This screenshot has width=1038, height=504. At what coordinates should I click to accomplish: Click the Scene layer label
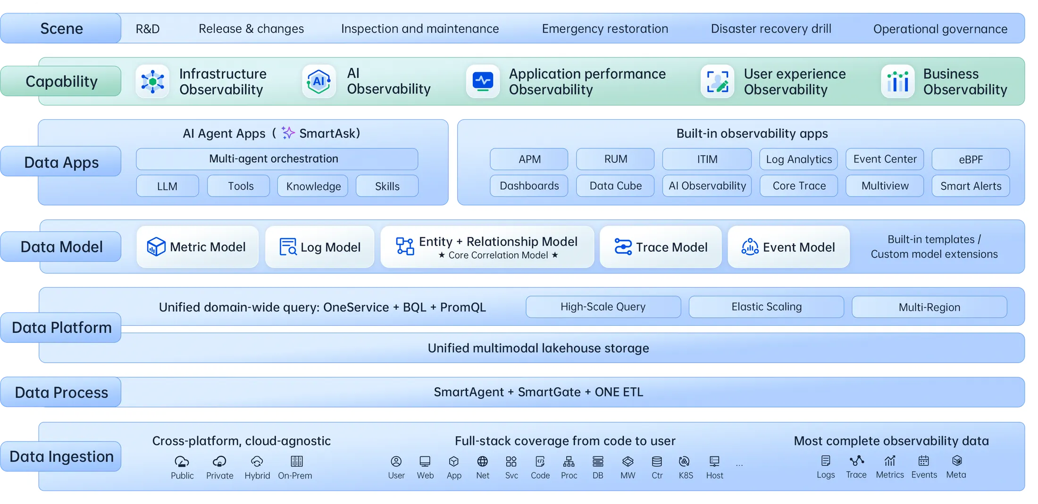click(61, 28)
